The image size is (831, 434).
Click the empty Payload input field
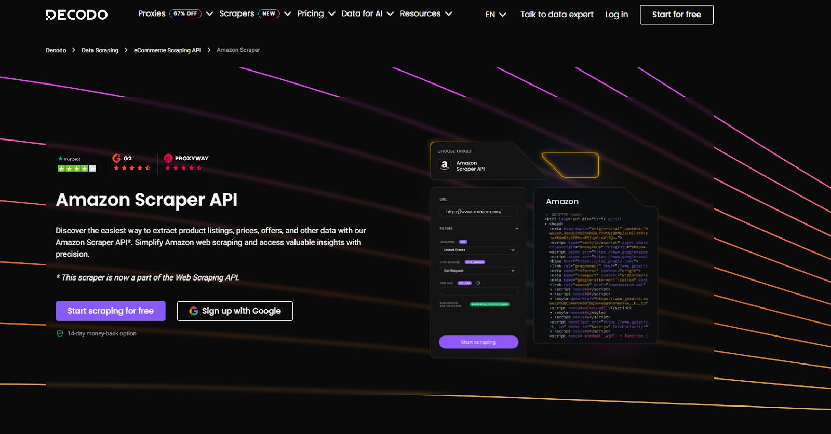[478, 291]
